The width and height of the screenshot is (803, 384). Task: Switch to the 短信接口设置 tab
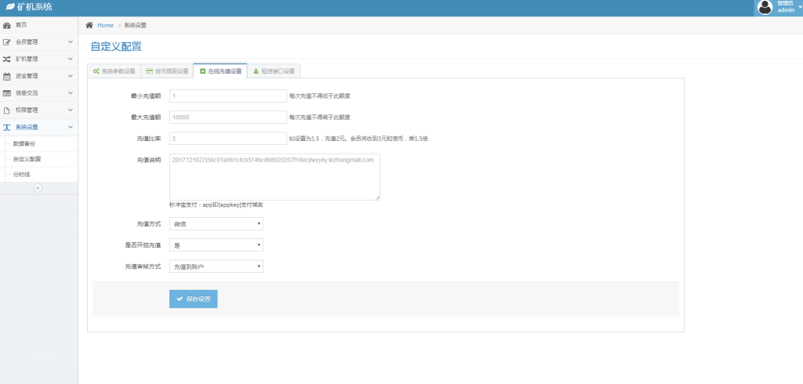[274, 71]
